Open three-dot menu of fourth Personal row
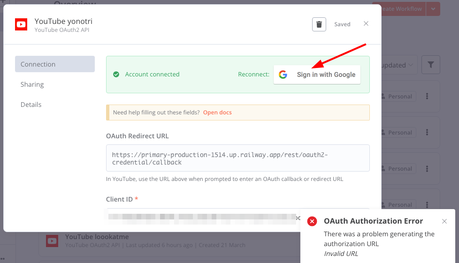459x263 pixels. (427, 204)
